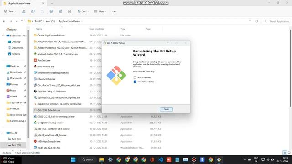The height and width of the screenshot is (164, 292).
Task: Select MEGAsyncSetup64.exe file
Action: (x=49, y=141)
